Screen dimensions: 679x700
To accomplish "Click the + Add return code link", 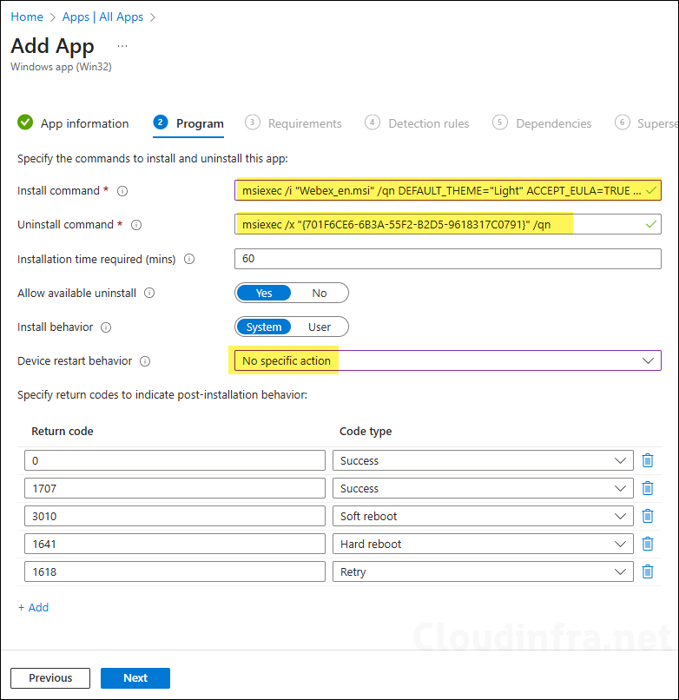I will 34,608.
